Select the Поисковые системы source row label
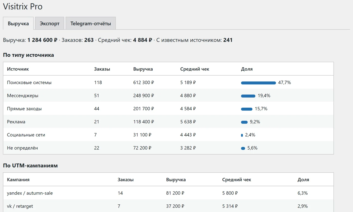353x212 pixels. point(29,83)
